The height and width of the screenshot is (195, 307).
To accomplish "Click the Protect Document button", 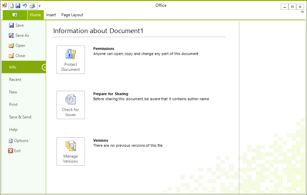I will pyautogui.click(x=71, y=60).
